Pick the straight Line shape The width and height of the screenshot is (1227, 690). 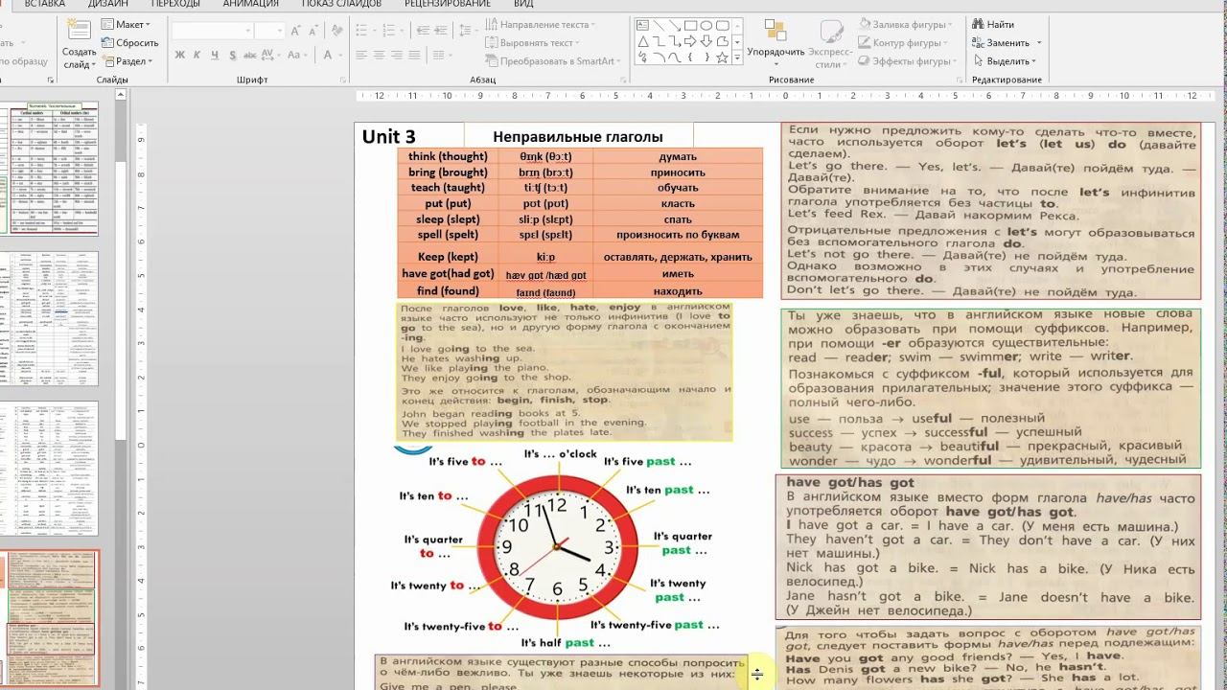pos(659,25)
